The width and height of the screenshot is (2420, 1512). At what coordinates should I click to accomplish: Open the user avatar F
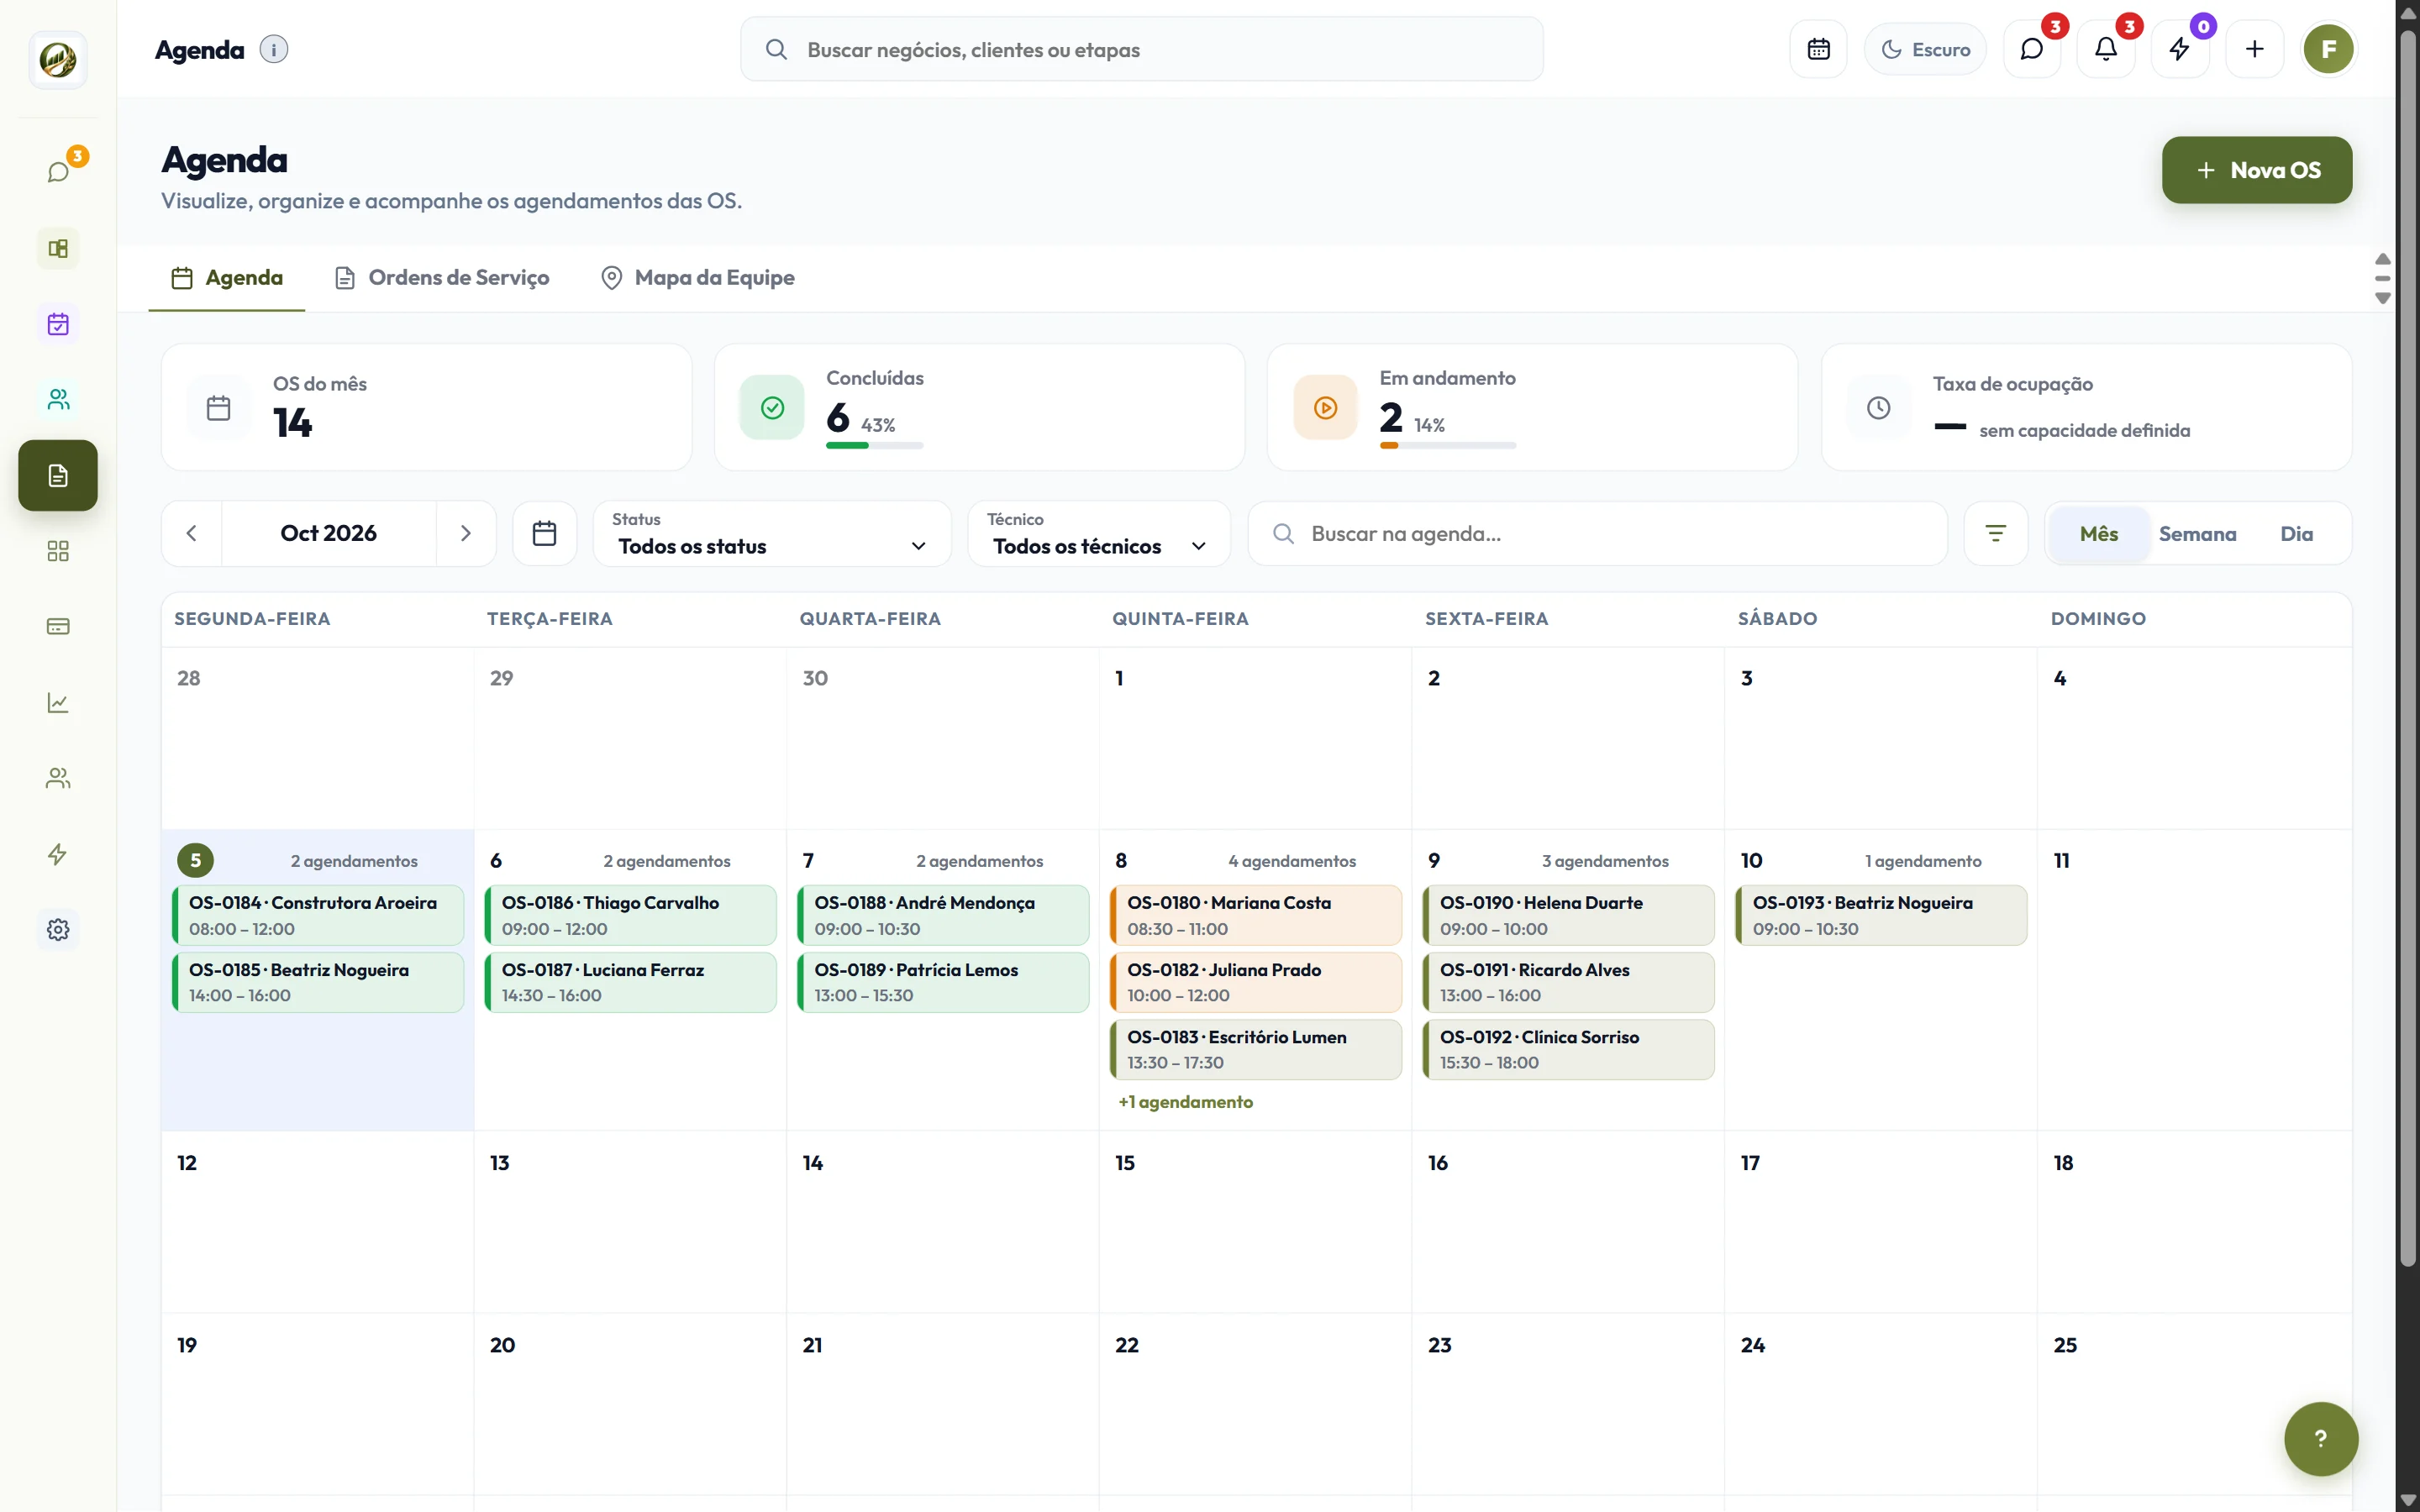(x=2329, y=49)
